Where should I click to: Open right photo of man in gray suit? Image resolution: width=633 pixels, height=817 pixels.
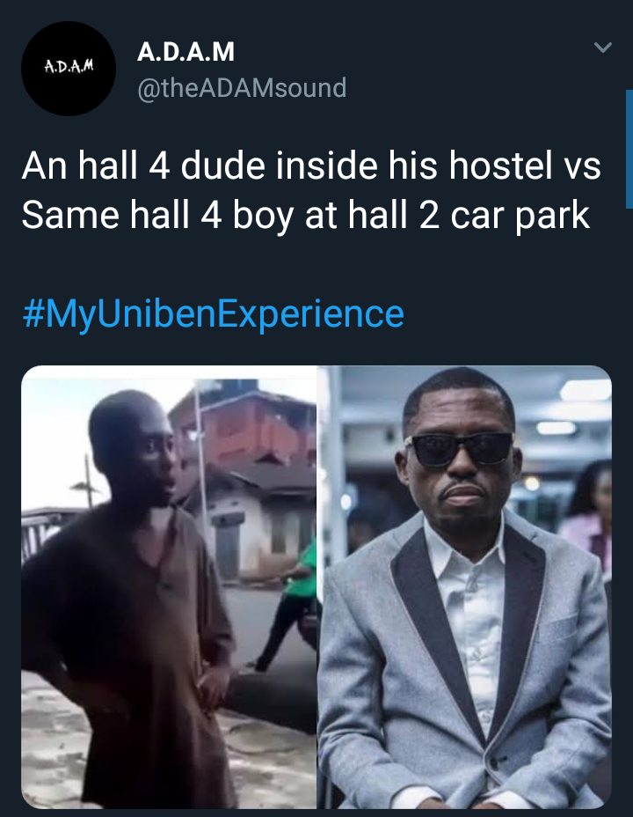click(x=464, y=586)
